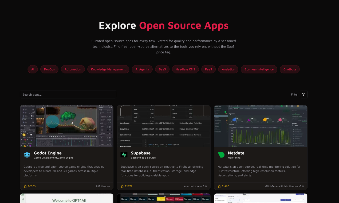Image resolution: width=339 pixels, height=203 pixels.
Task: Open the Supabase title link
Action: pyautogui.click(x=141, y=153)
